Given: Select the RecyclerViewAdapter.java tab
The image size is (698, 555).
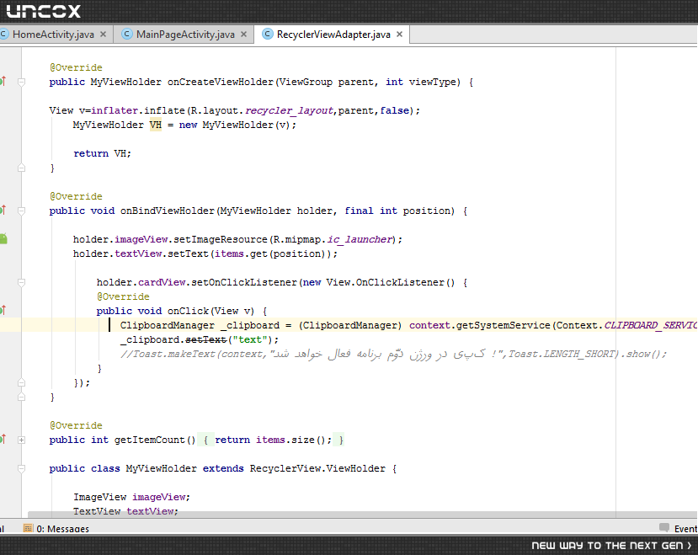Looking at the screenshot, I should (x=333, y=35).
